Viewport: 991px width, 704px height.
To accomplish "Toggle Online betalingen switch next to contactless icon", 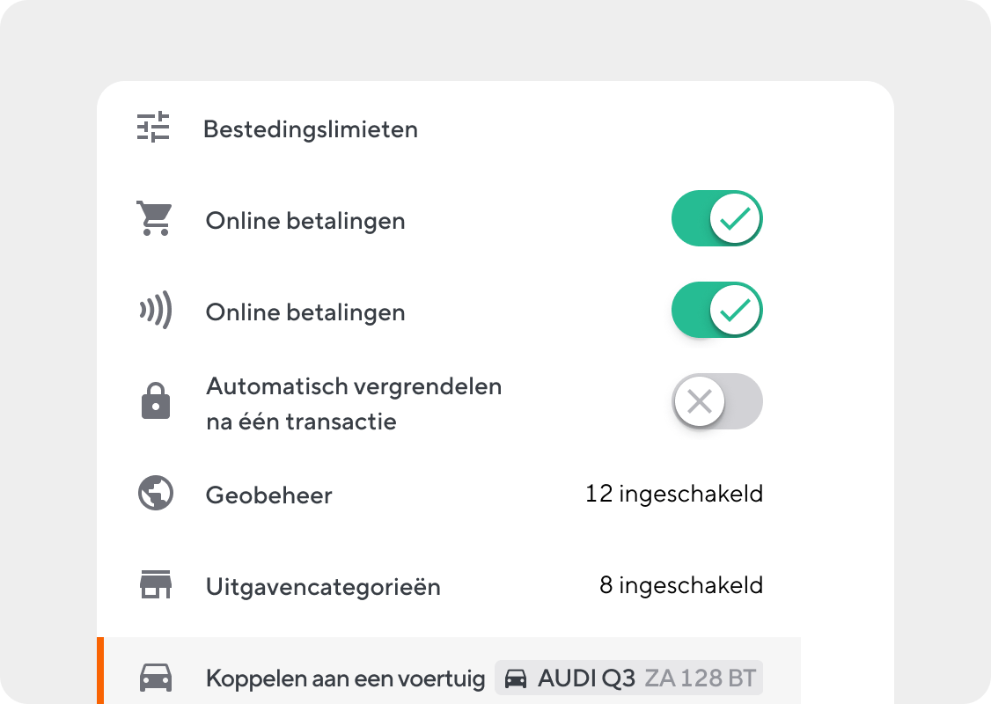I will (x=716, y=310).
